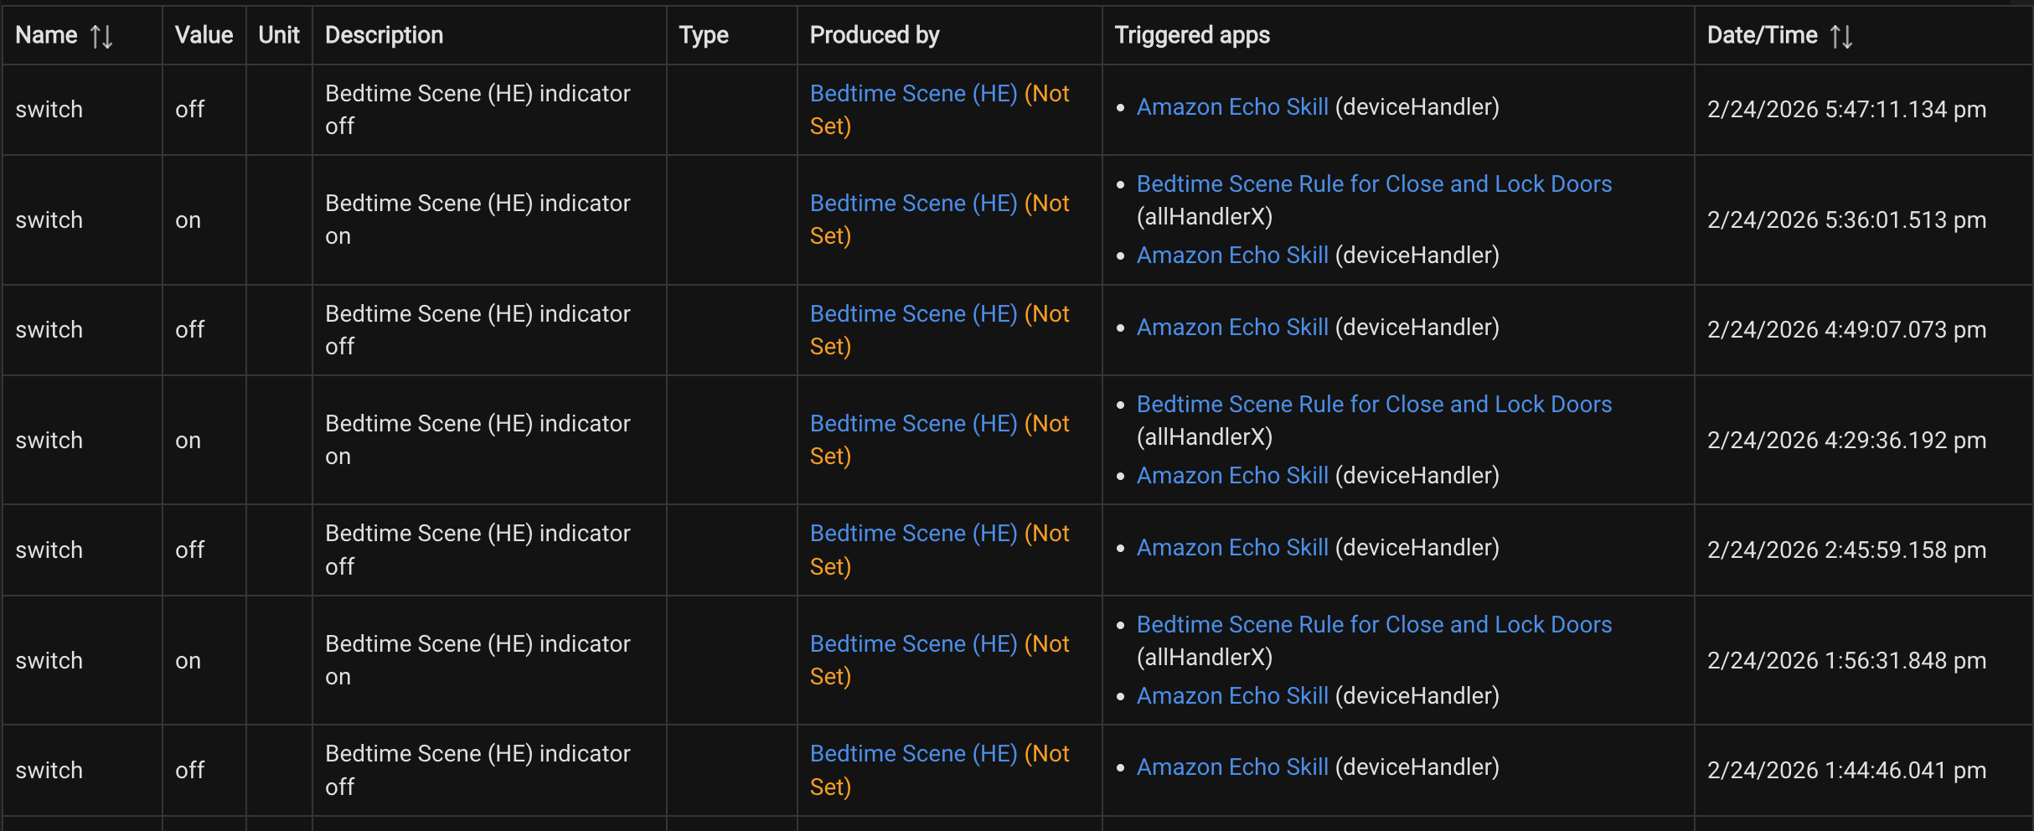Click Amazon Echo Skill in 4:29:36 row
Viewport: 2034px width, 831px height.
pyautogui.click(x=1231, y=476)
